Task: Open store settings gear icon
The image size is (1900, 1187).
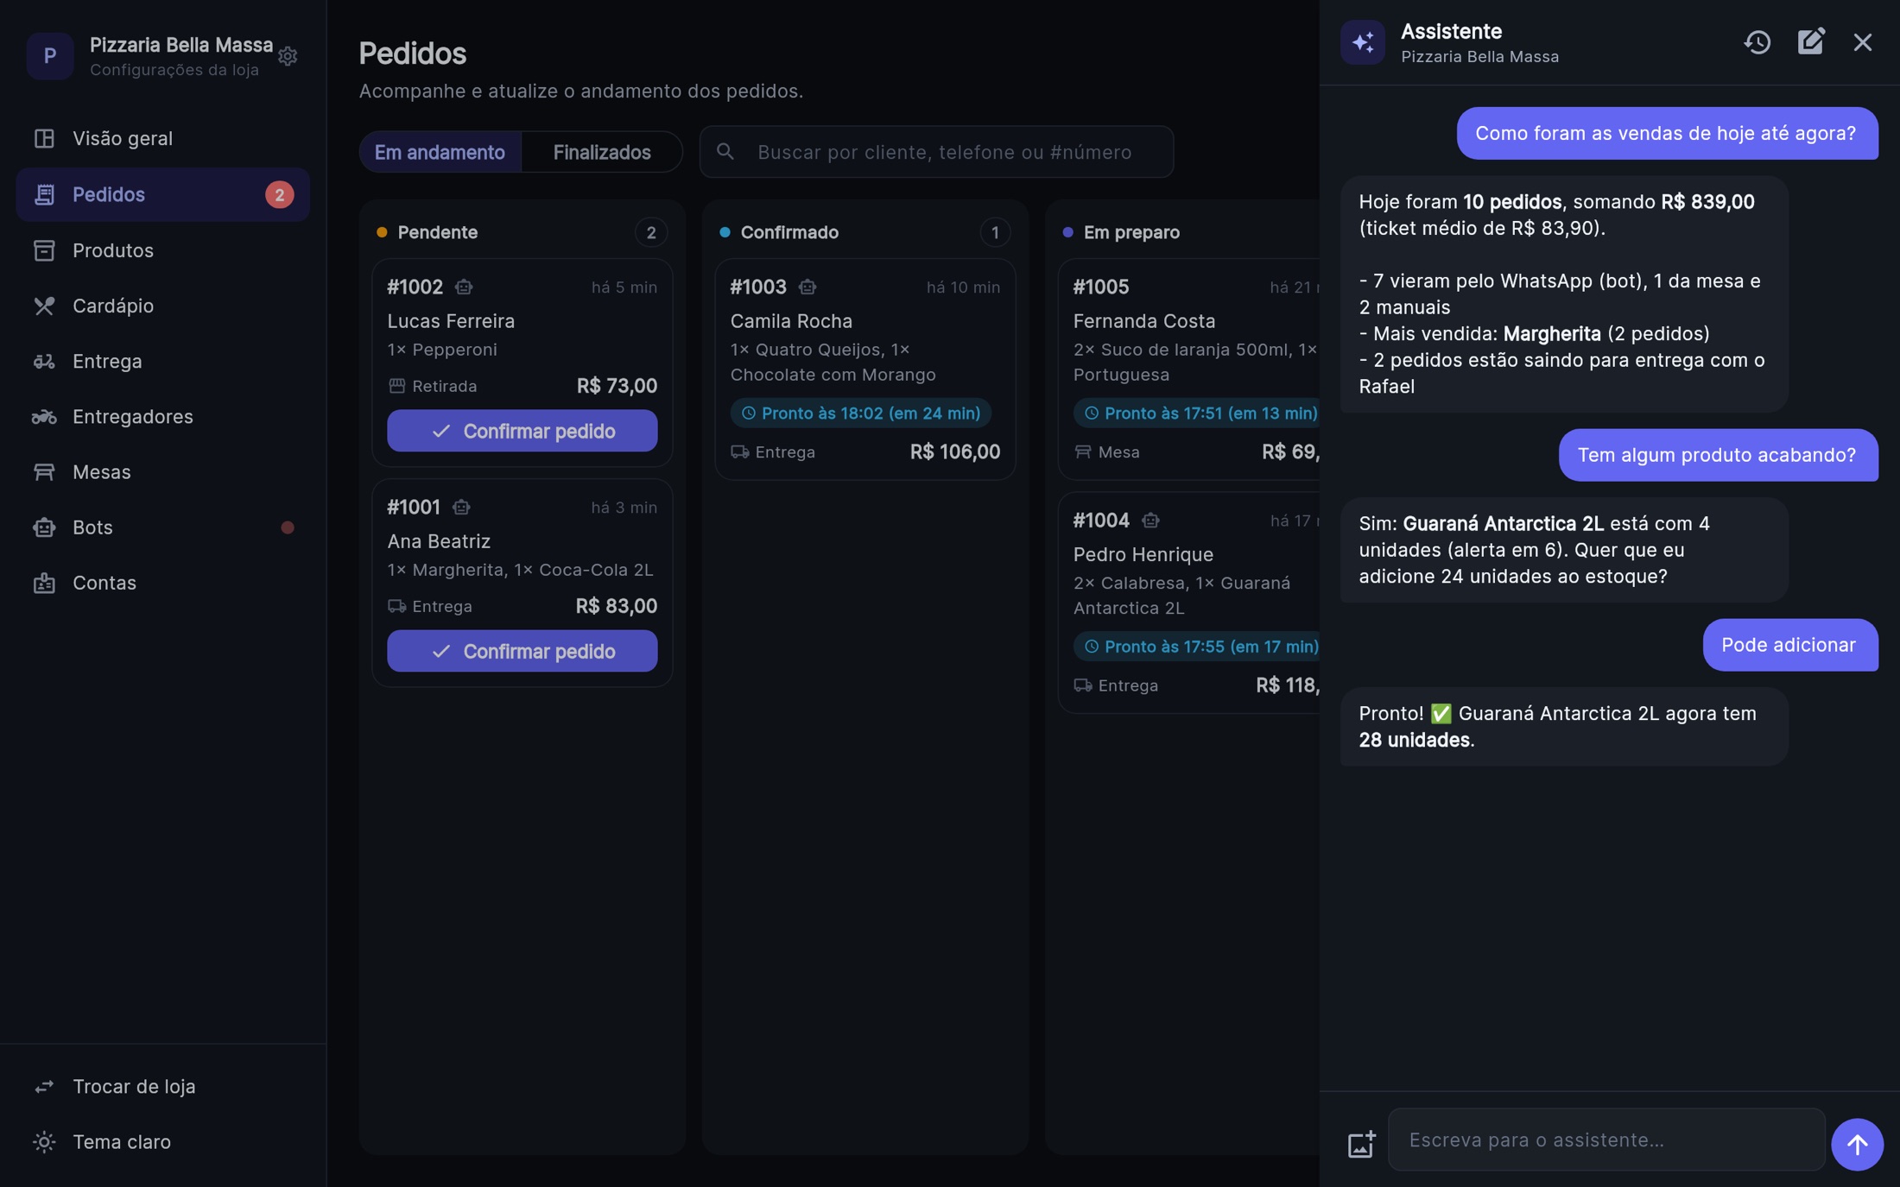Action: tap(288, 56)
